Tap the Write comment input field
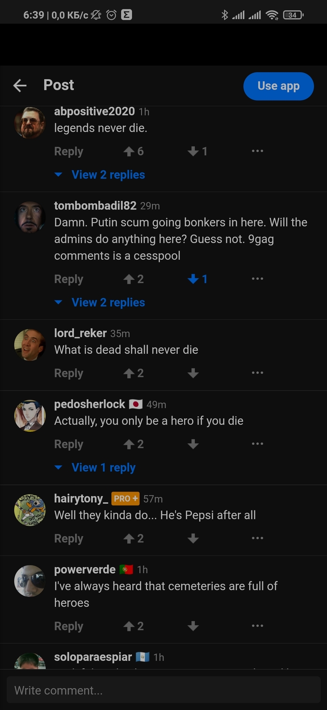Screen dimensions: 327x710 coord(163,690)
